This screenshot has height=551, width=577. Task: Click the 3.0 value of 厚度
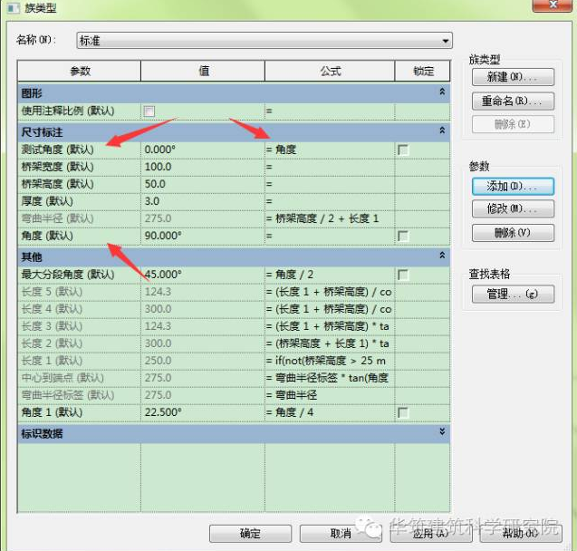[x=203, y=202]
